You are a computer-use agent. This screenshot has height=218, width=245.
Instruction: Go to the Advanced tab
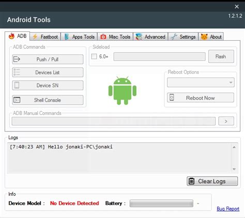point(150,37)
